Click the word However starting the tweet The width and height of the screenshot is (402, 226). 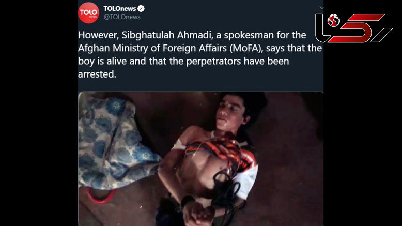[x=99, y=35]
